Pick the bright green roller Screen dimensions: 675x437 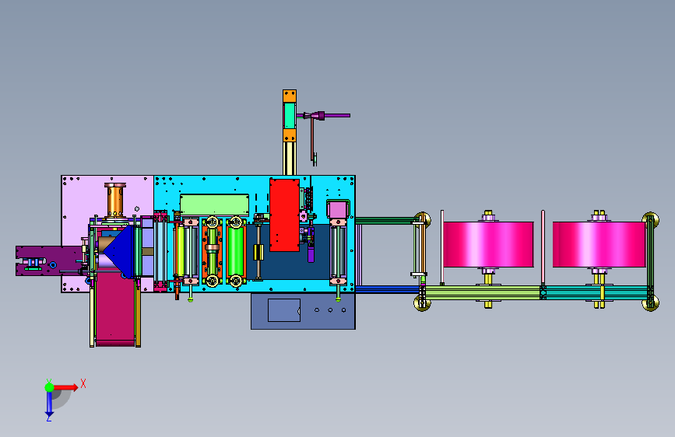[x=235, y=252]
